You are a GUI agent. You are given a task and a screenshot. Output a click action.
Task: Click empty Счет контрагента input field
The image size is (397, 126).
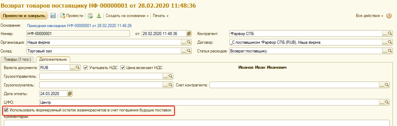tap(295, 85)
